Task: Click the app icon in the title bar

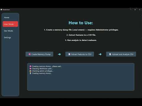Action: click(1, 10)
